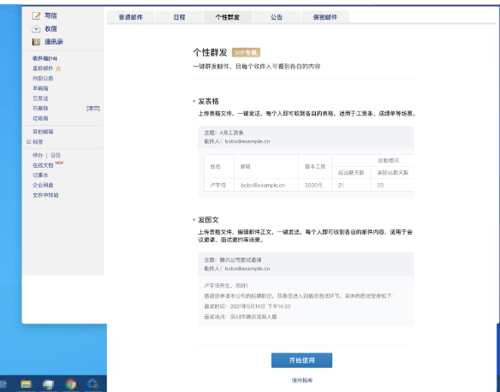Click the 实际出勤天数 column header
Image resolution: width=500 pixels, height=392 pixels.
coord(393,173)
